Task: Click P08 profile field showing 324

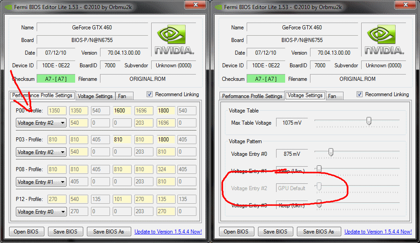Action: click(166, 169)
